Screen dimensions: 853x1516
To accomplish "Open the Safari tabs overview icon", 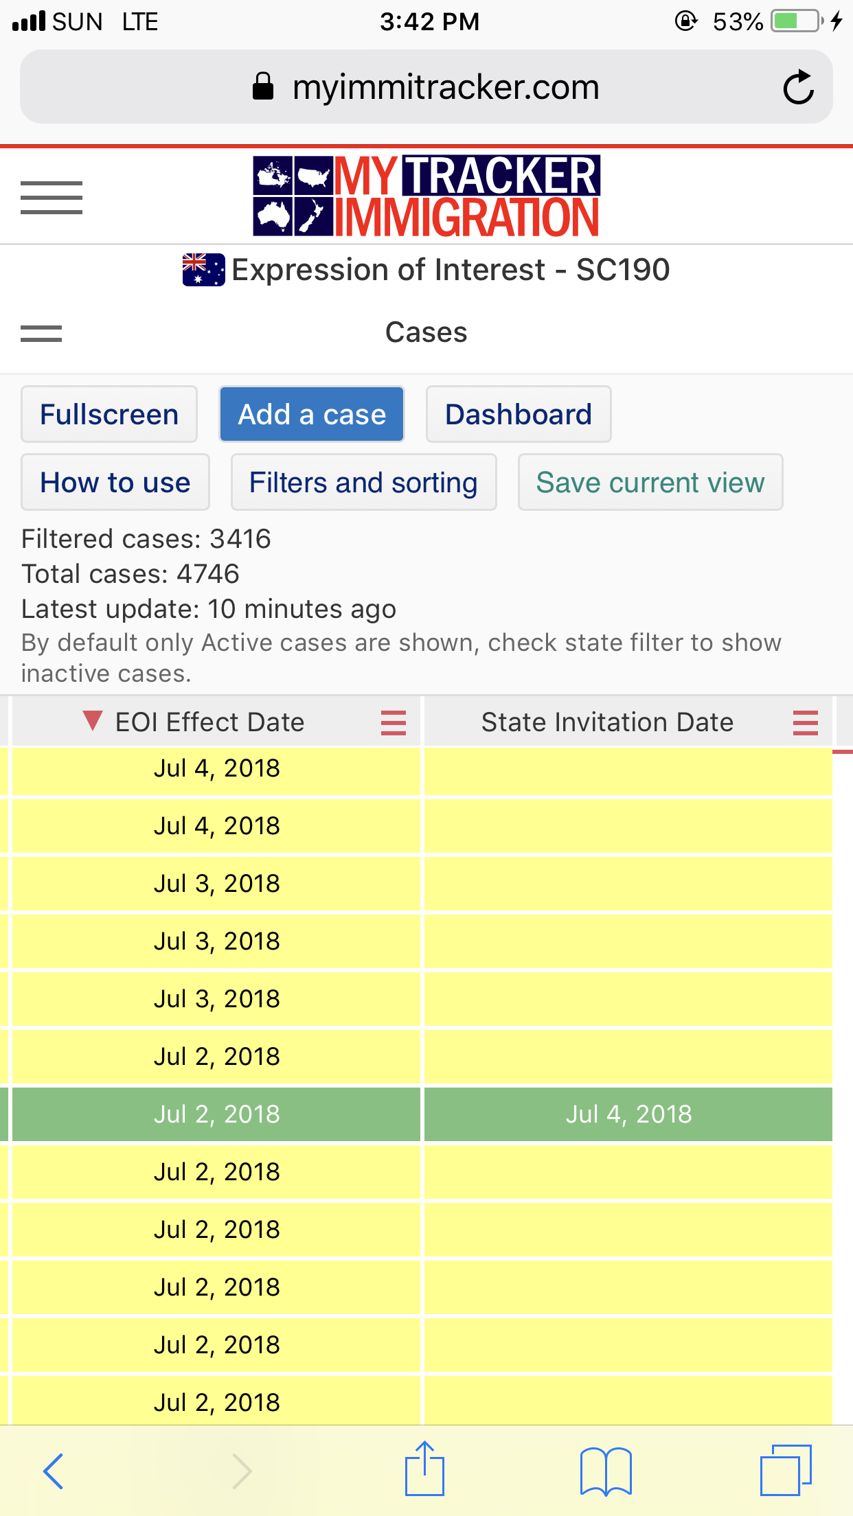I will [x=785, y=1471].
